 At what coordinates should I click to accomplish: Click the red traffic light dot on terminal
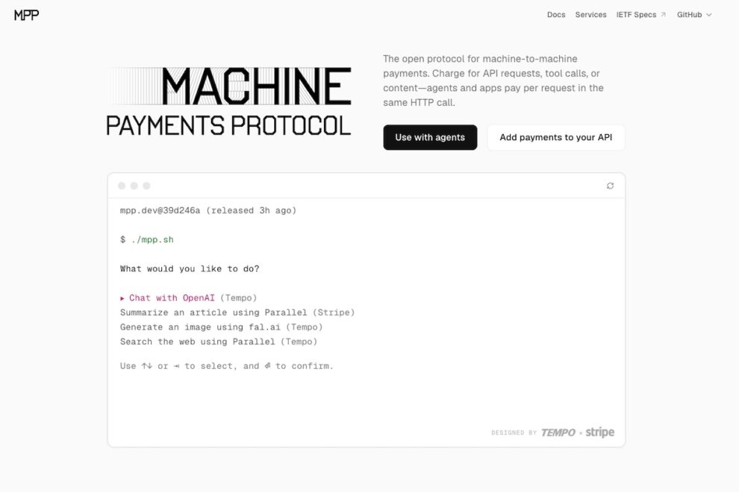click(122, 185)
